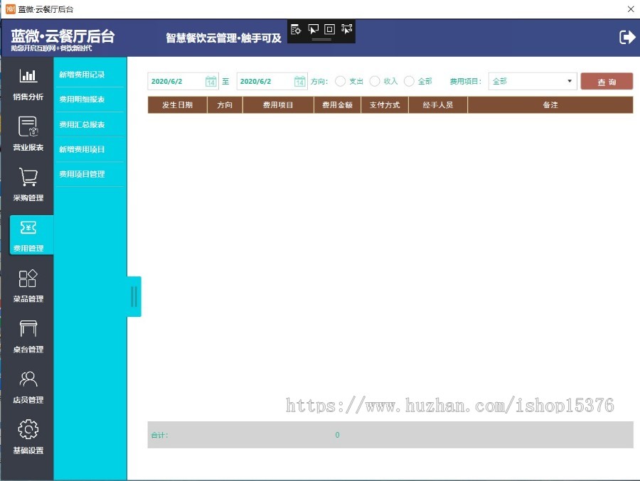Open the 销售分析 sales analysis section
Viewport: 640px width, 481px height.
pyautogui.click(x=28, y=84)
